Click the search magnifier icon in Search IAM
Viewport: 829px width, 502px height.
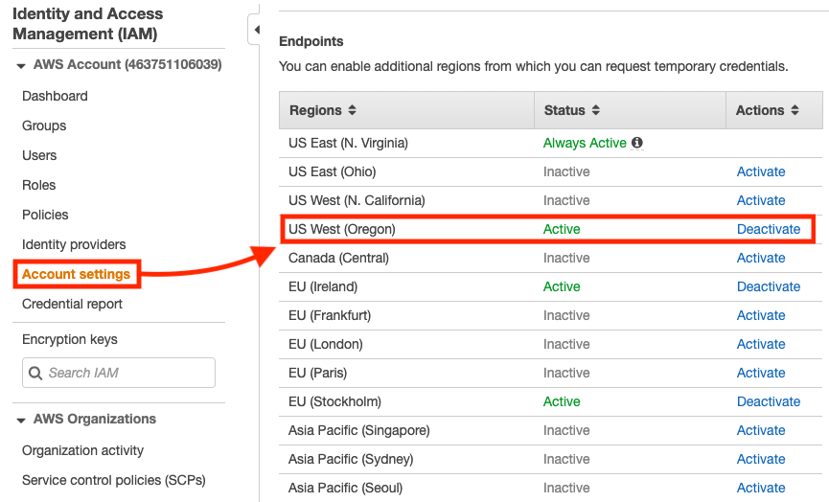pos(35,373)
